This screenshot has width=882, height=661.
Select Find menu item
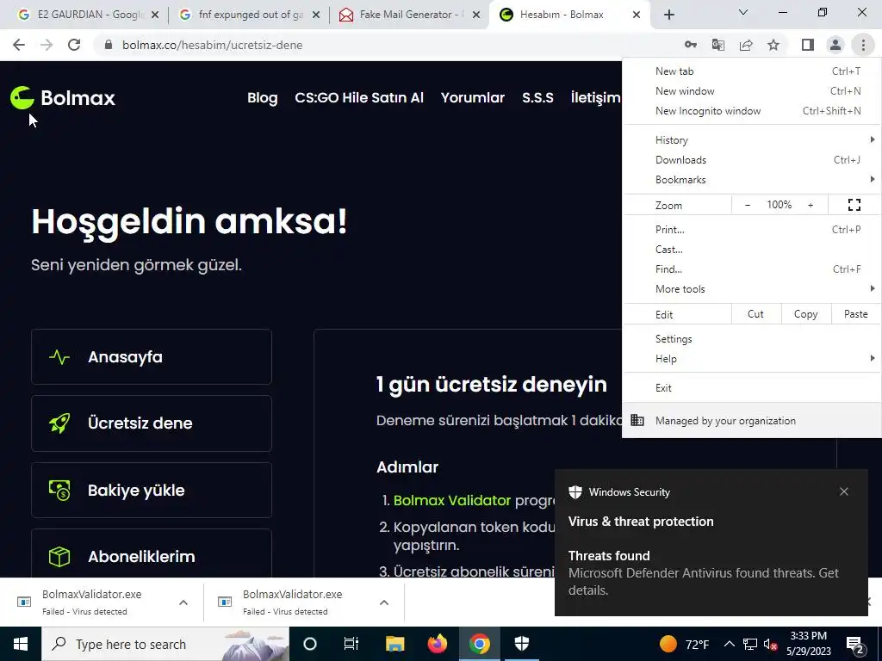click(751, 269)
